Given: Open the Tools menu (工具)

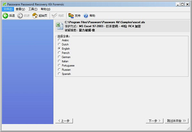Looking at the screenshot, I should (33, 9).
